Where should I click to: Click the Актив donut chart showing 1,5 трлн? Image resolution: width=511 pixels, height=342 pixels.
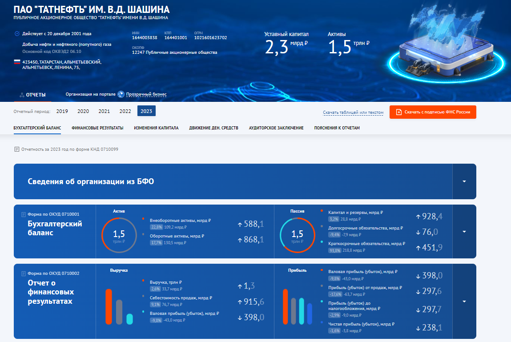pos(119,235)
